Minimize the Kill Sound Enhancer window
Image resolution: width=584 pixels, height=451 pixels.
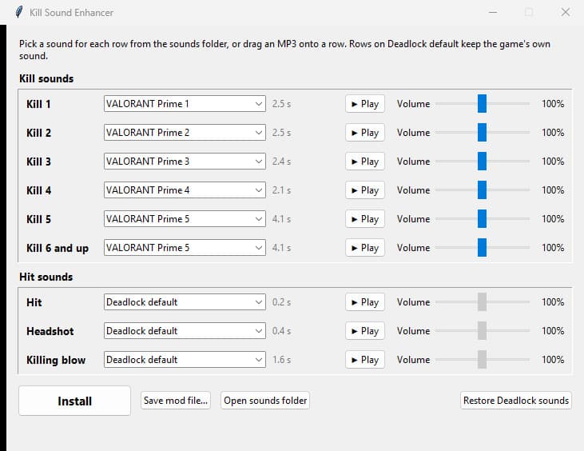pyautogui.click(x=493, y=12)
